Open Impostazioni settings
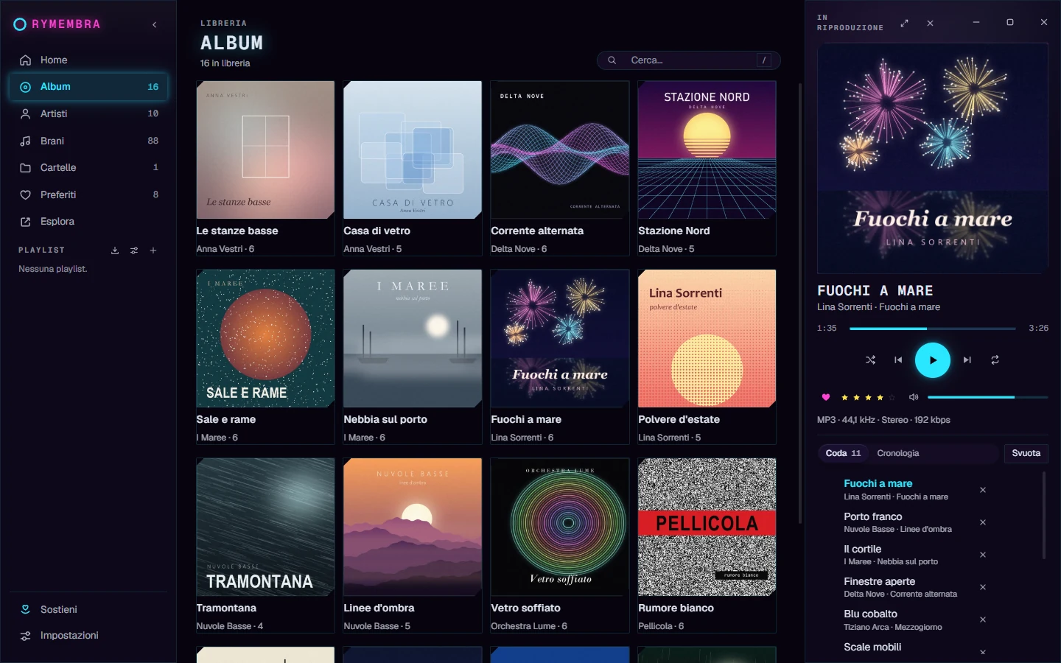 (x=88, y=635)
